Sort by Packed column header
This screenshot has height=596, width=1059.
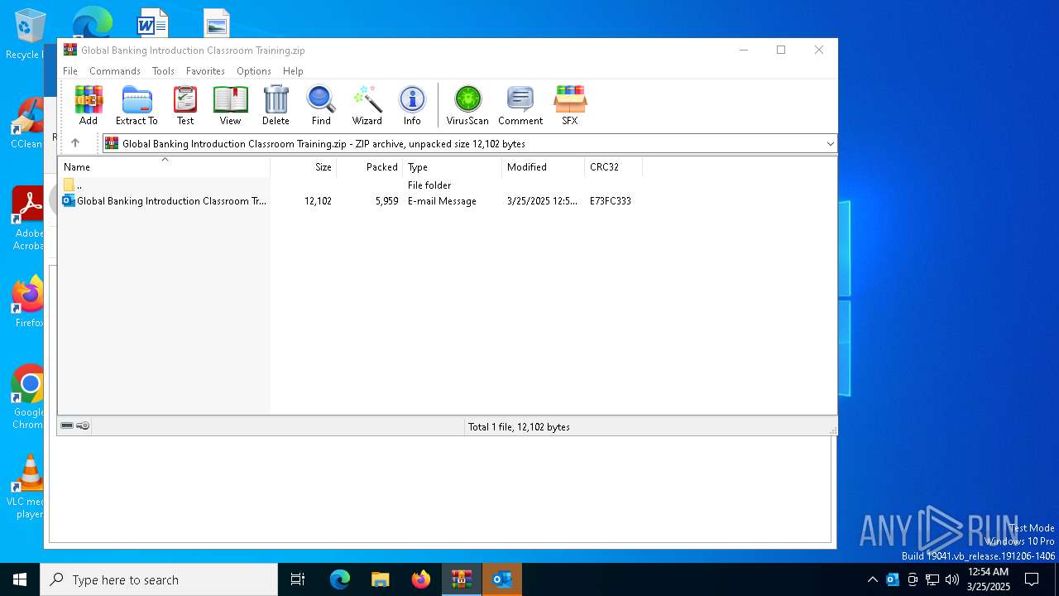pyautogui.click(x=370, y=167)
